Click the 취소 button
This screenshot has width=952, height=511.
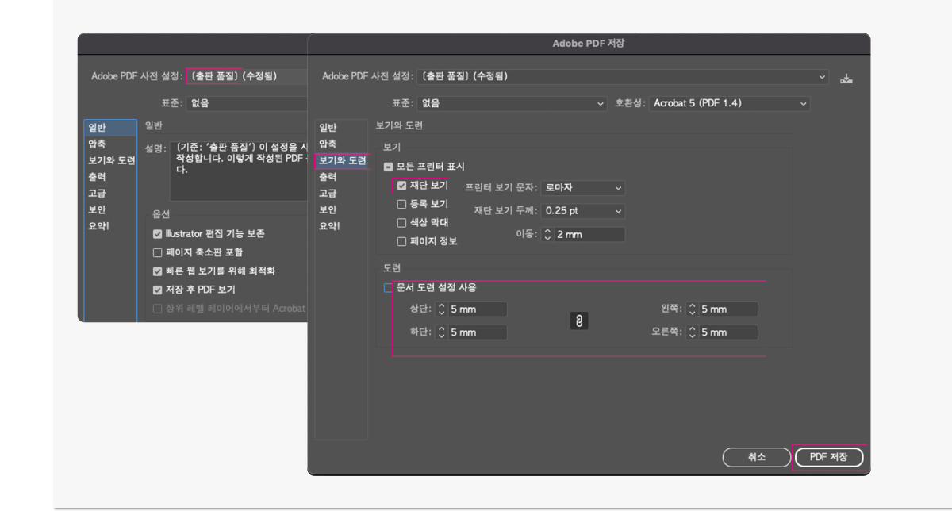coord(756,457)
